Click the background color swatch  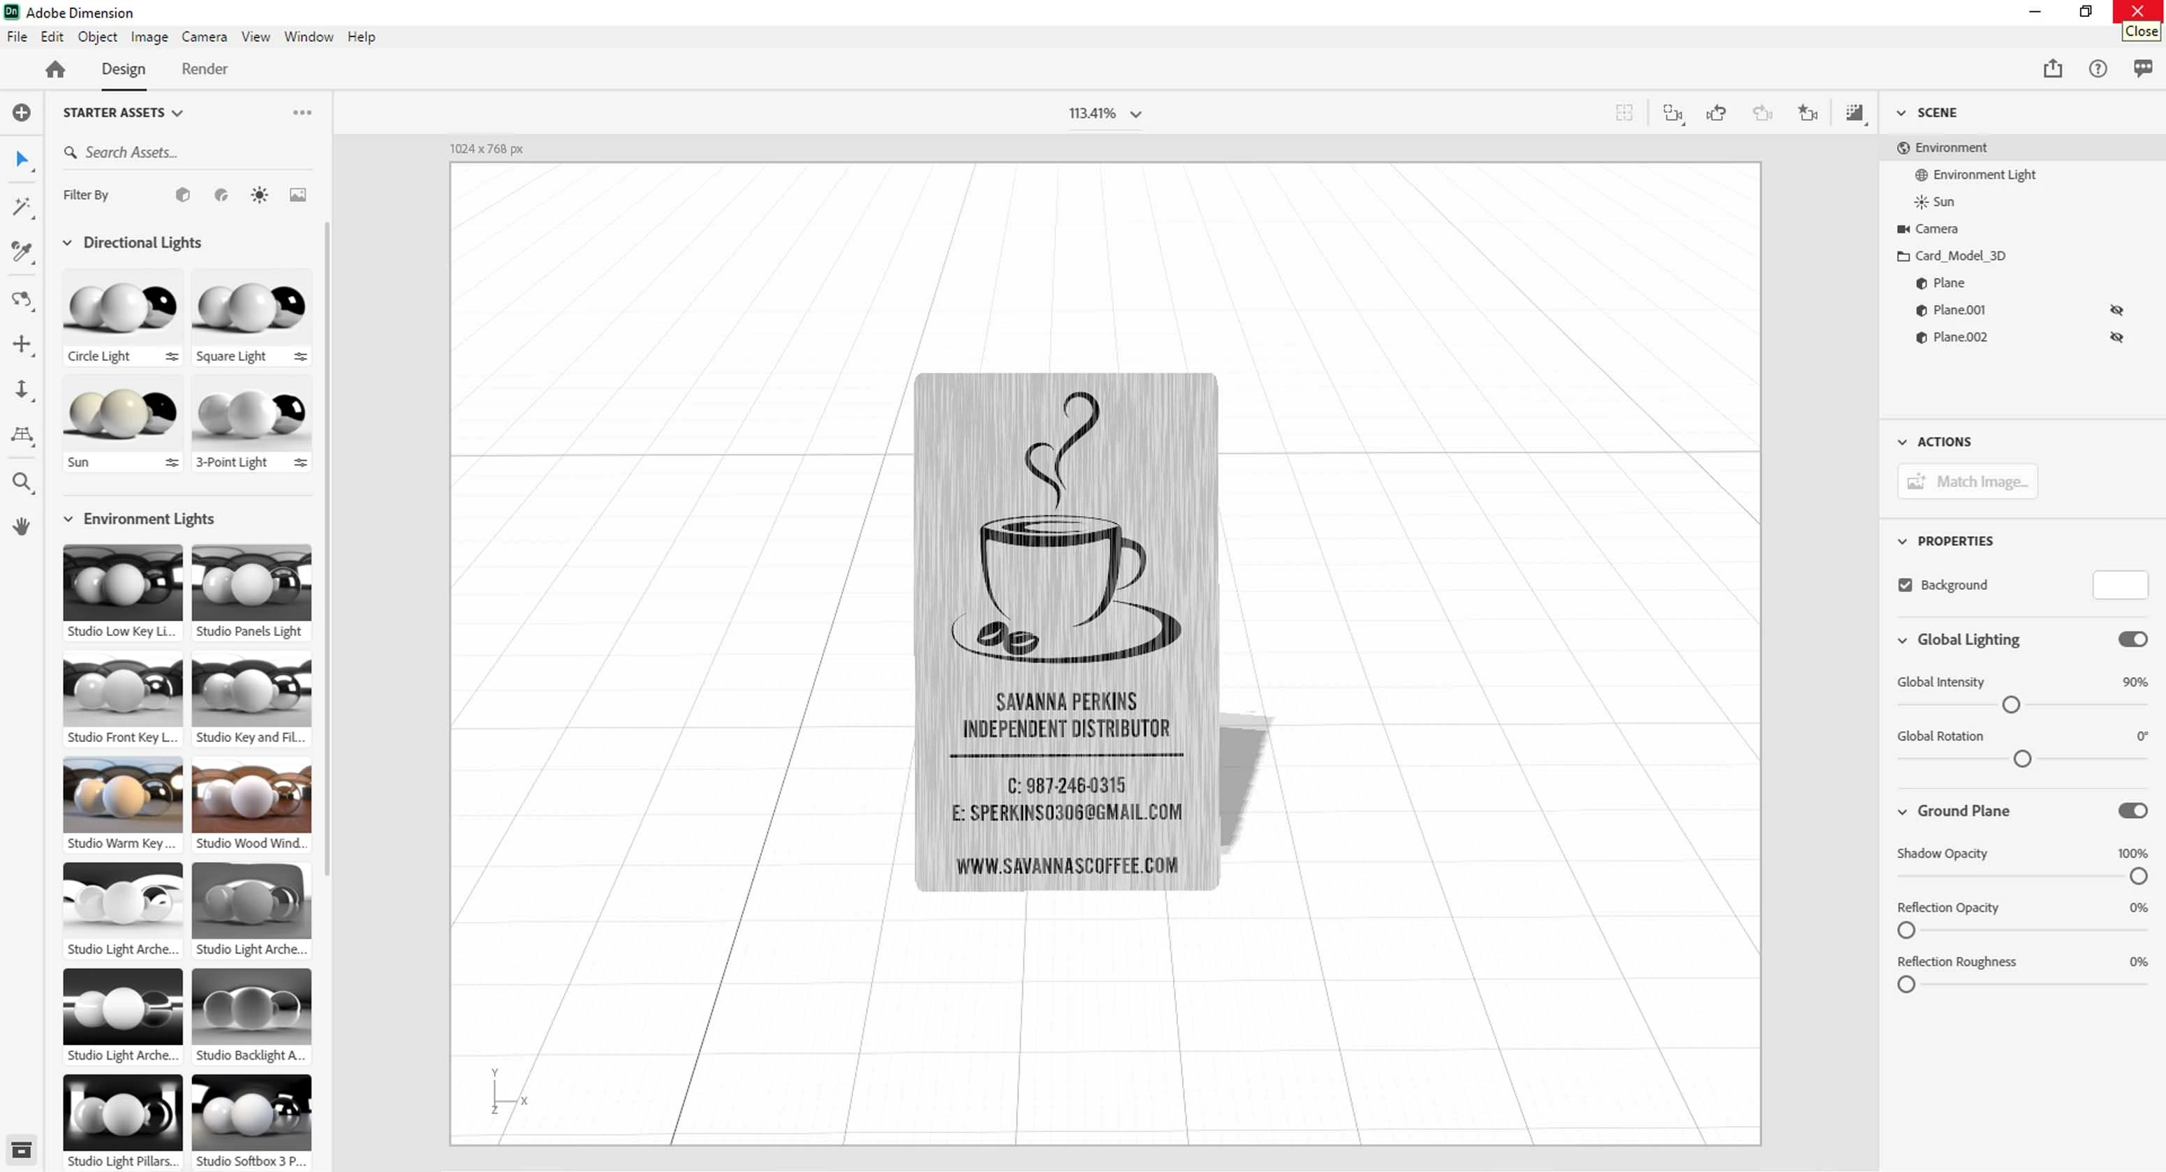click(x=2119, y=585)
